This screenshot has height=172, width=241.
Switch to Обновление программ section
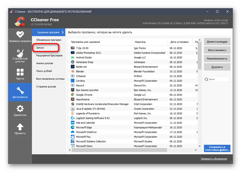tap(48, 40)
